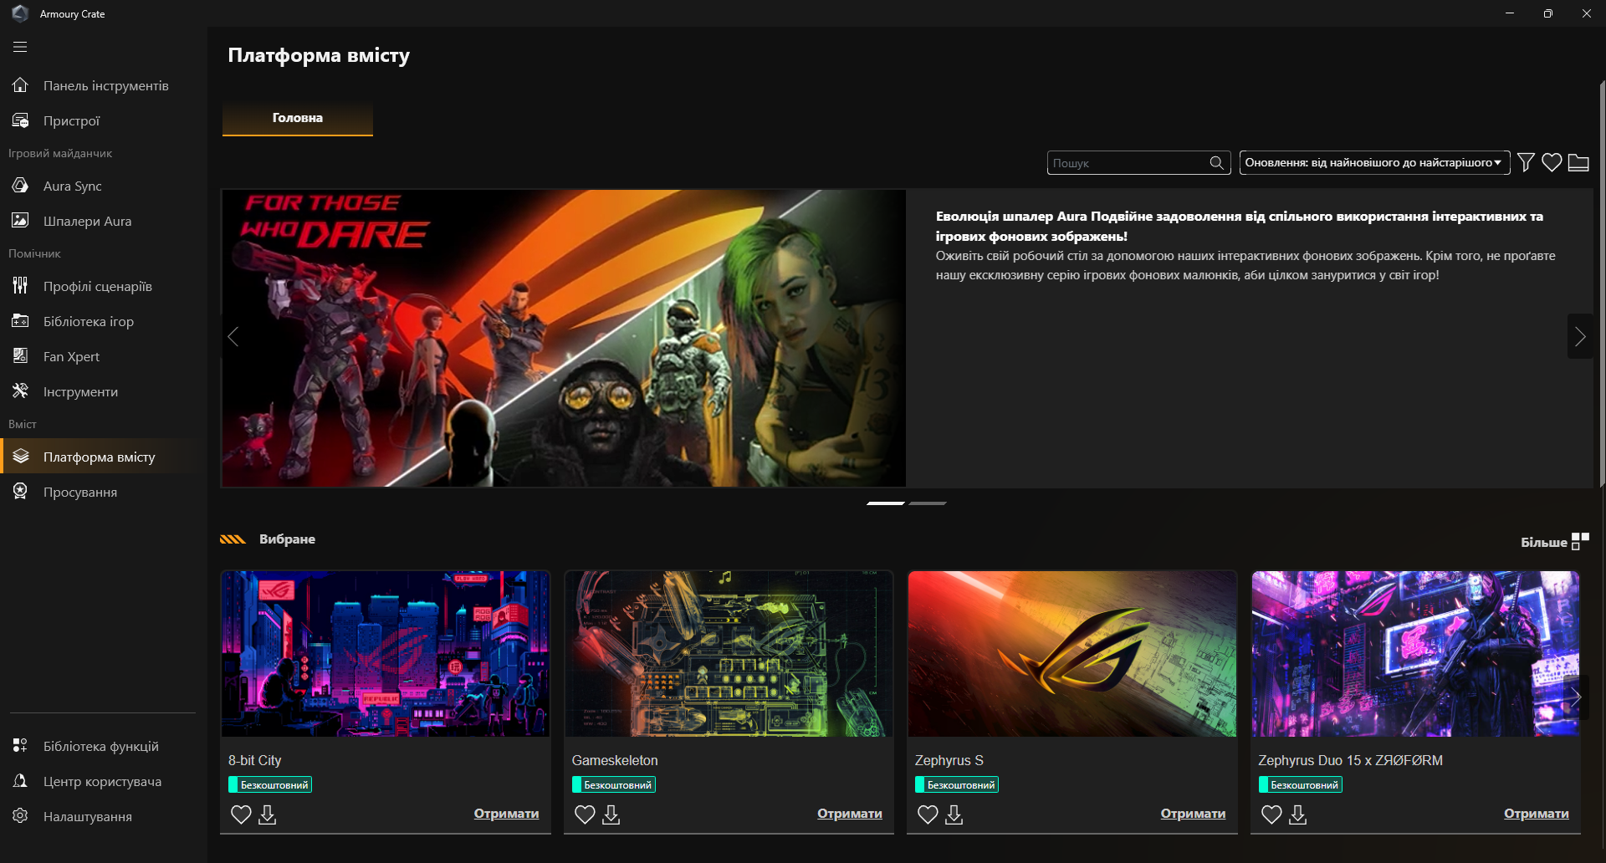Show next banner slide
This screenshot has width=1606, height=863.
point(1580,336)
